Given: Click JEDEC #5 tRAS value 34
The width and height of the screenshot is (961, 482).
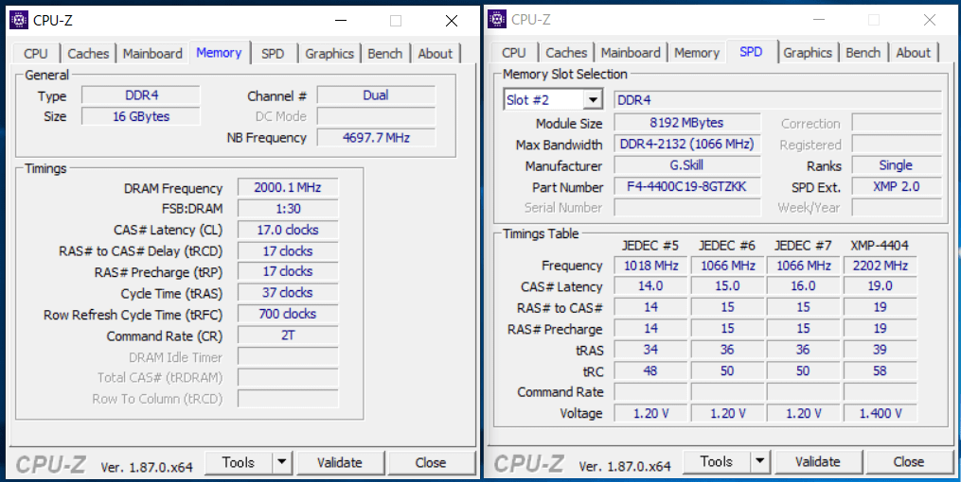Looking at the screenshot, I should [650, 350].
